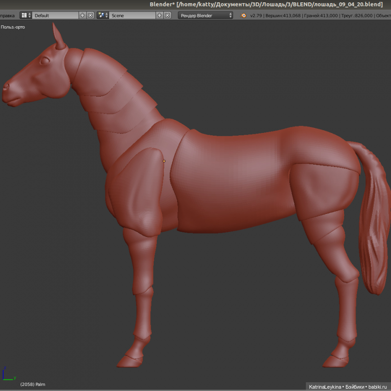Open the Рендер Blender engine dropdown
The width and height of the screenshot is (391, 391).
(205, 15)
